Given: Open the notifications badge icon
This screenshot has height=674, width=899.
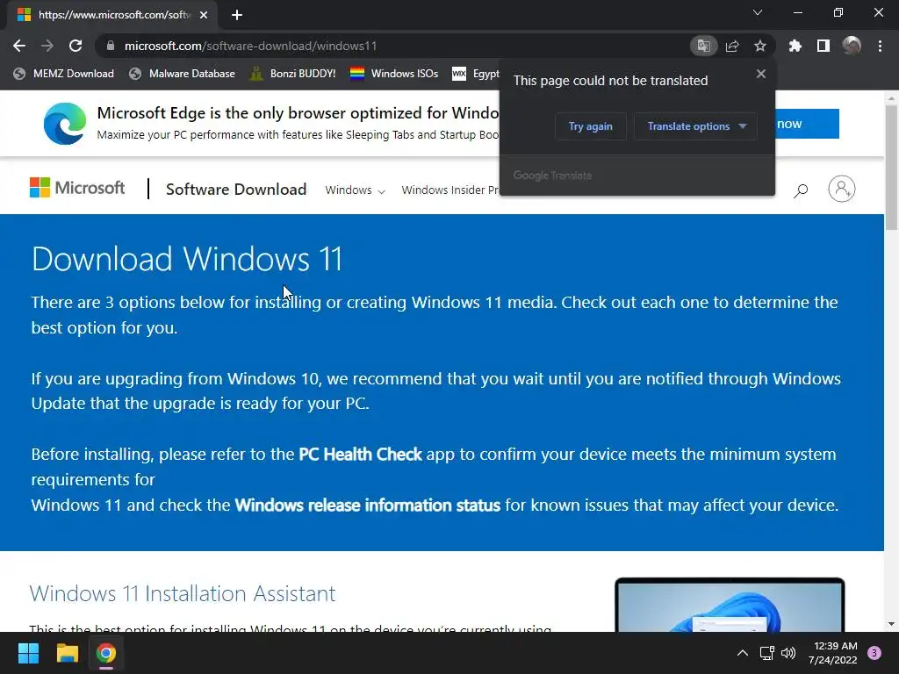Looking at the screenshot, I should click(x=874, y=653).
